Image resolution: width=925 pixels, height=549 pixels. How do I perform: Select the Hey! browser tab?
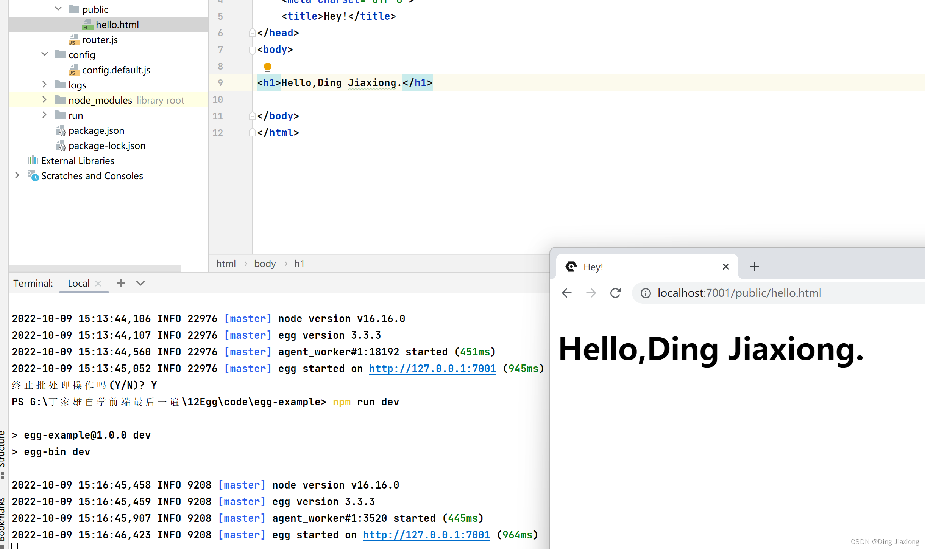point(647,267)
